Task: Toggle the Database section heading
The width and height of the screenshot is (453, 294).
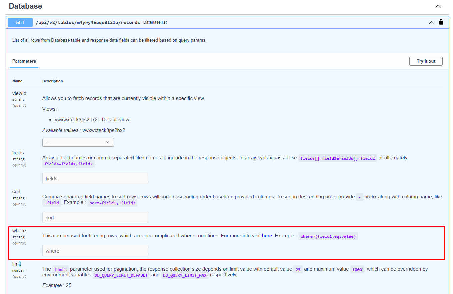Action: 25,6
